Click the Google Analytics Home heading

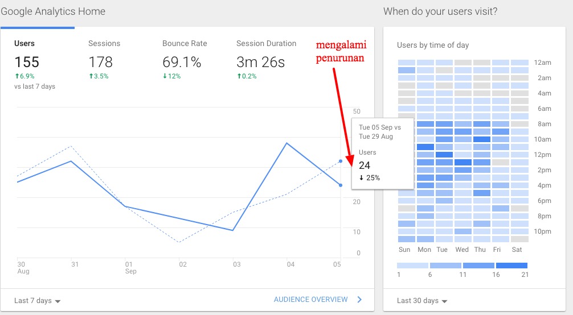pos(53,11)
